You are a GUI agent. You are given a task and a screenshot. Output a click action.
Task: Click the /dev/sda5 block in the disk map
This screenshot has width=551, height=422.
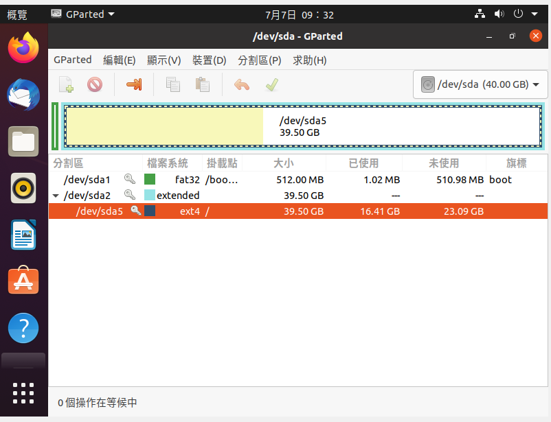pyautogui.click(x=302, y=126)
